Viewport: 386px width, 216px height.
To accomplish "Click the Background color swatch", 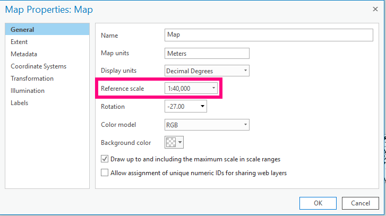I will pyautogui.click(x=171, y=142).
